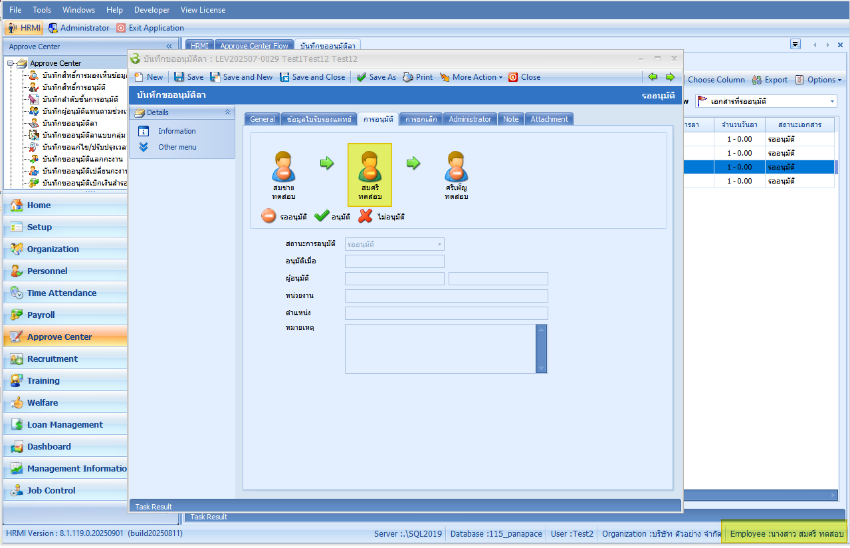Click the Print toolbar icon
850x548 pixels.
408,77
